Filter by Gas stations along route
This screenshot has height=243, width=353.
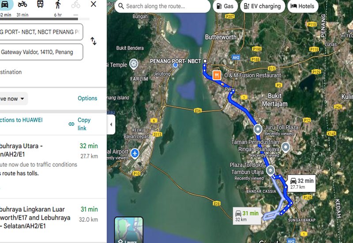pyautogui.click(x=225, y=6)
